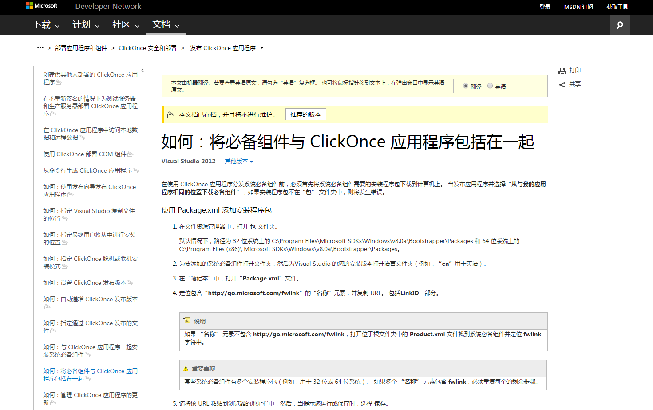Open sidebar item 如何：设置 ClickOnce 发布版本
Screen dimensions: 653x410
point(85,283)
